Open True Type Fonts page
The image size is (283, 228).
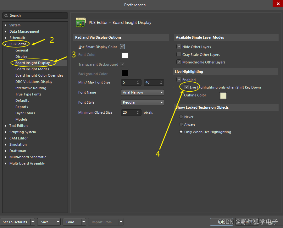coord(28,94)
